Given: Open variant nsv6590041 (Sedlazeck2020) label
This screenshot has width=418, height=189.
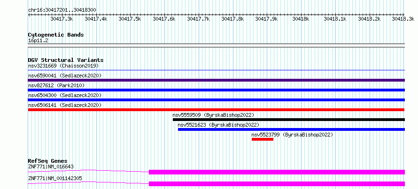Looking at the screenshot, I should pyautogui.click(x=65, y=76).
